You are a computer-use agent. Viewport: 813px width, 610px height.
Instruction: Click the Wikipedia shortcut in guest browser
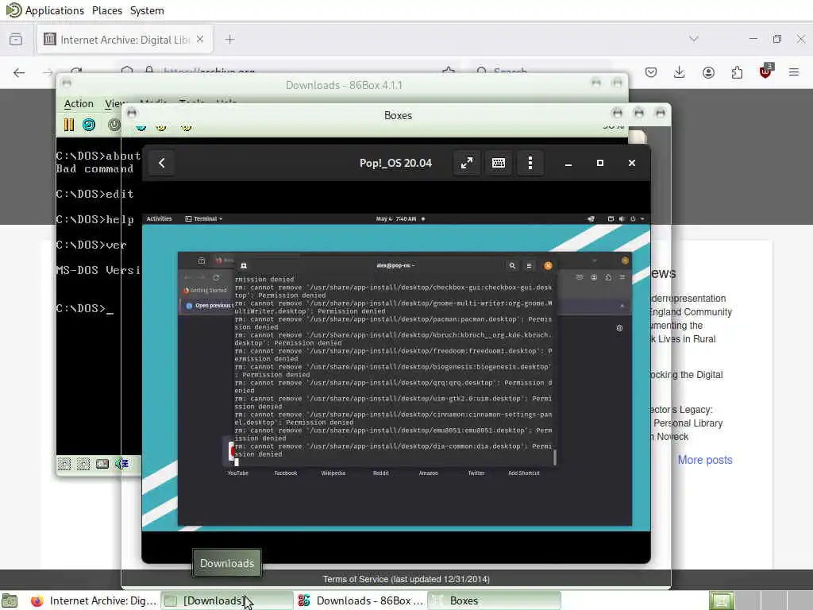click(333, 473)
